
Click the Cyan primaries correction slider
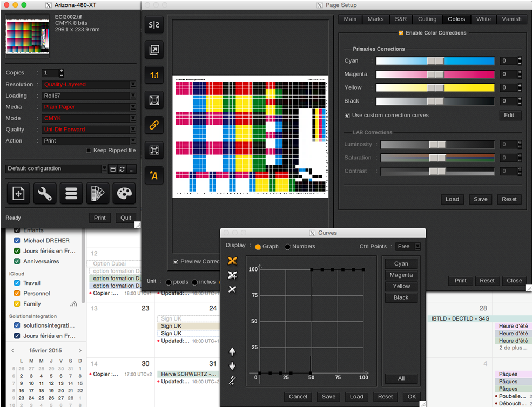435,61
